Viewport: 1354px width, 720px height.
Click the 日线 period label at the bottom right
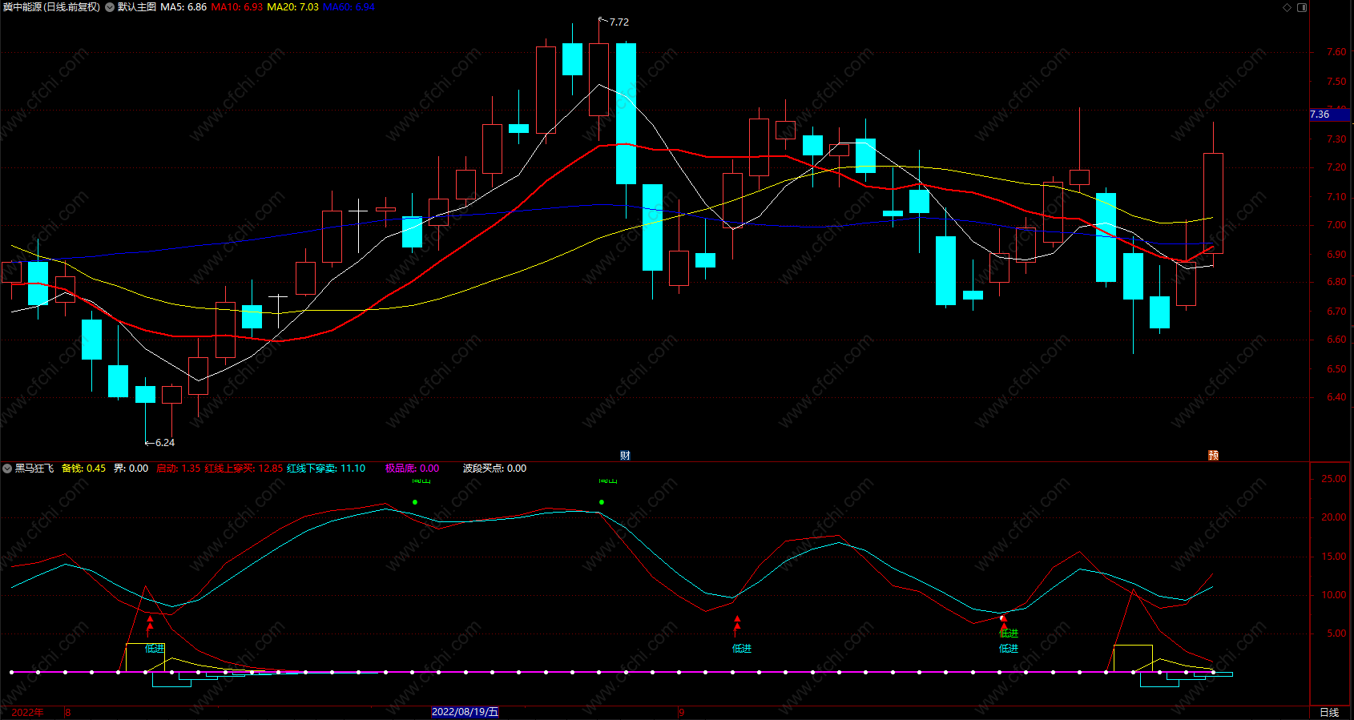[1329, 712]
